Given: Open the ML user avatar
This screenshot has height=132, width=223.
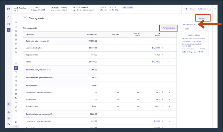Looking at the screenshot, I should pyautogui.click(x=9, y=124).
